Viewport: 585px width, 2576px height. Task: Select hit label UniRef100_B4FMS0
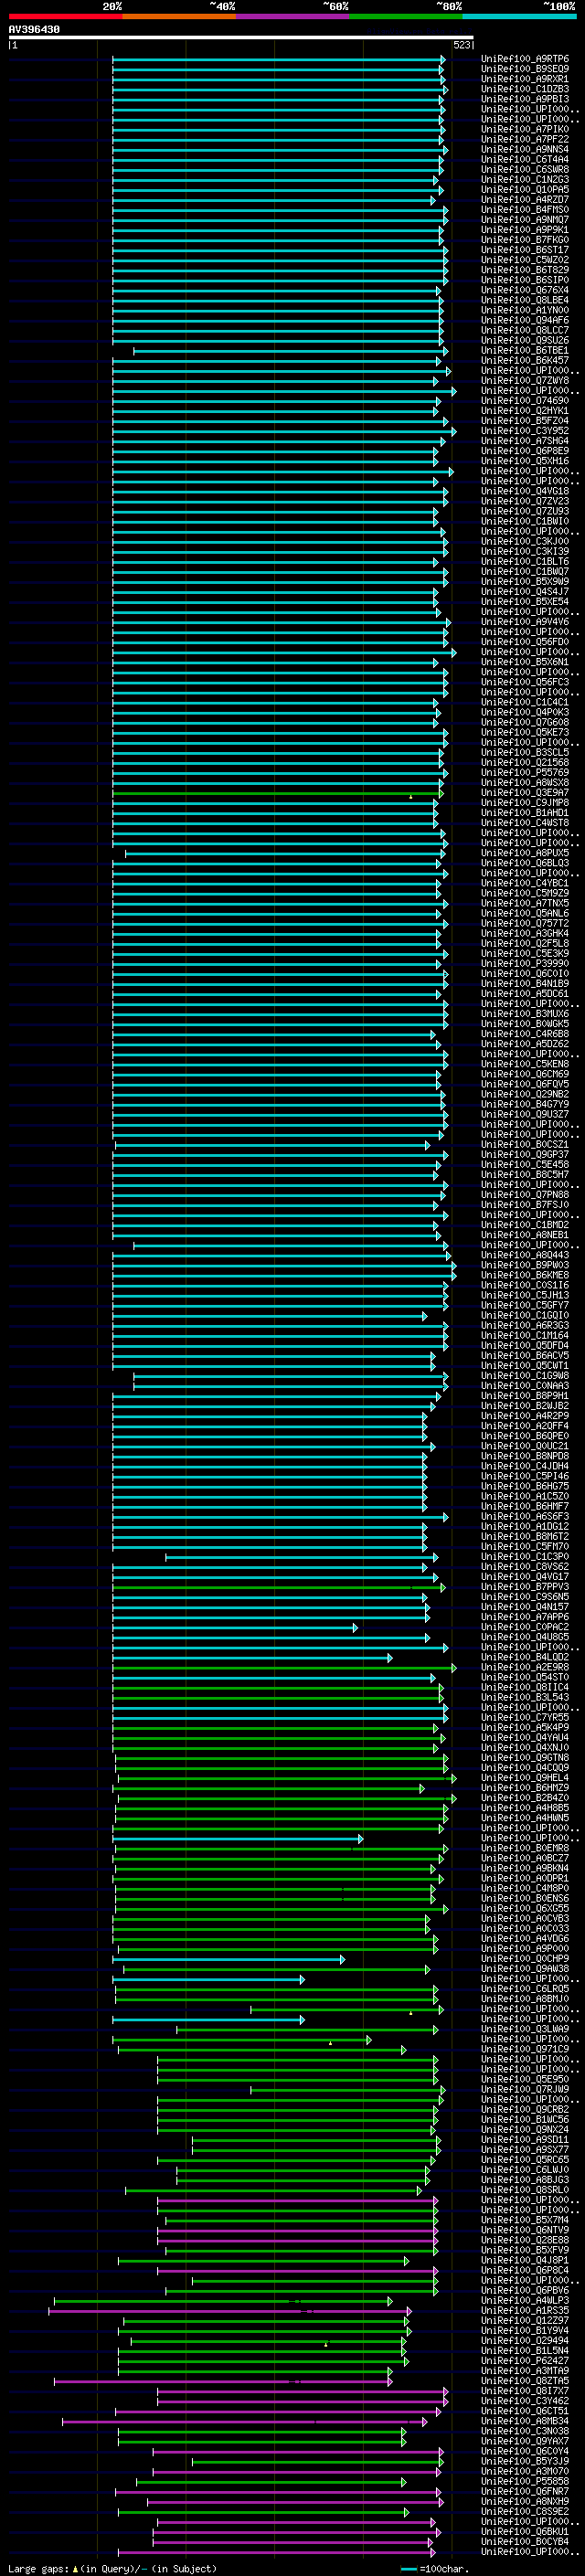(525, 209)
